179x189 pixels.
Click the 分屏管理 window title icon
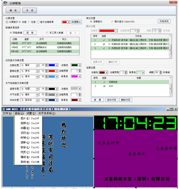[5, 3]
